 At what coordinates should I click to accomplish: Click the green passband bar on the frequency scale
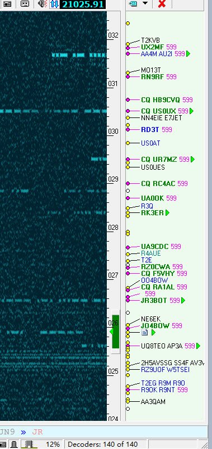coord(115,332)
